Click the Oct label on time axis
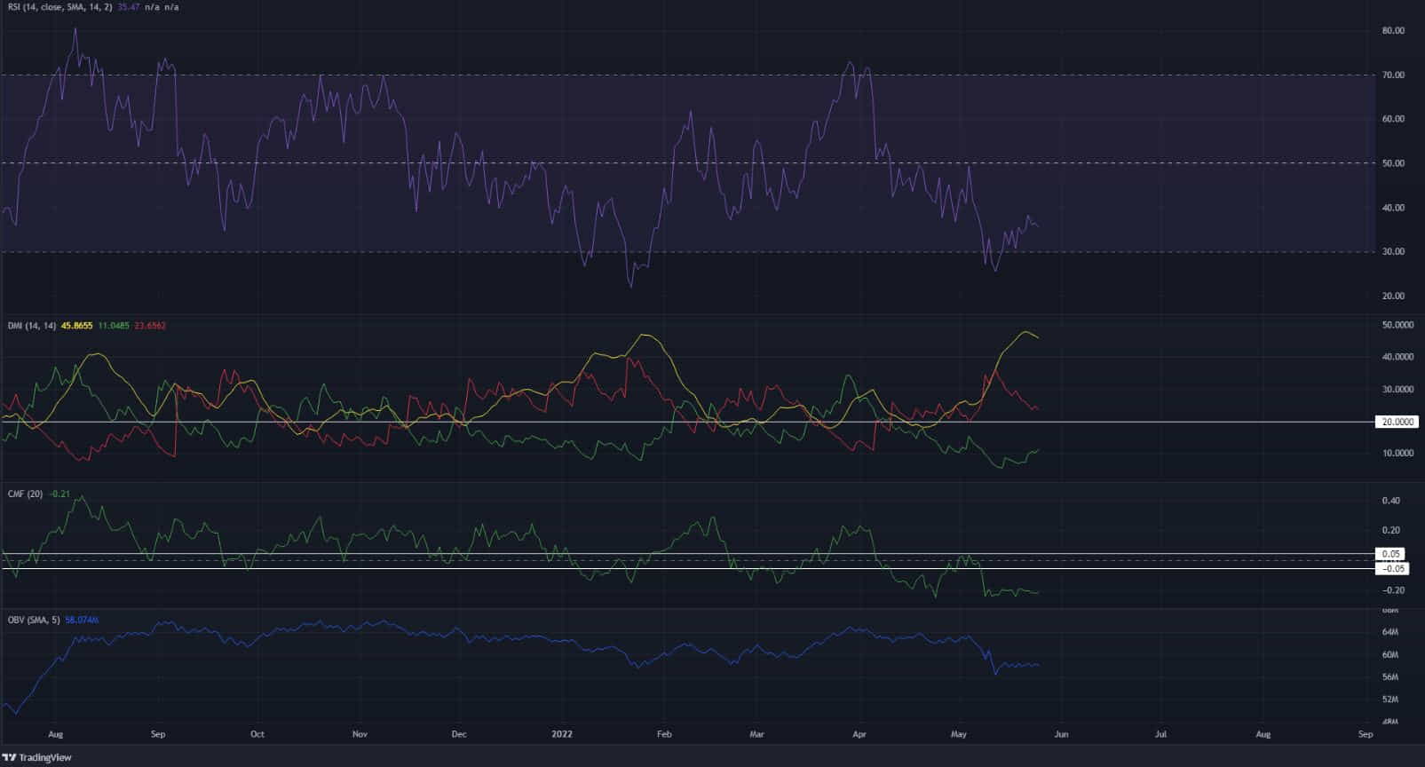1425x767 pixels. tap(257, 734)
